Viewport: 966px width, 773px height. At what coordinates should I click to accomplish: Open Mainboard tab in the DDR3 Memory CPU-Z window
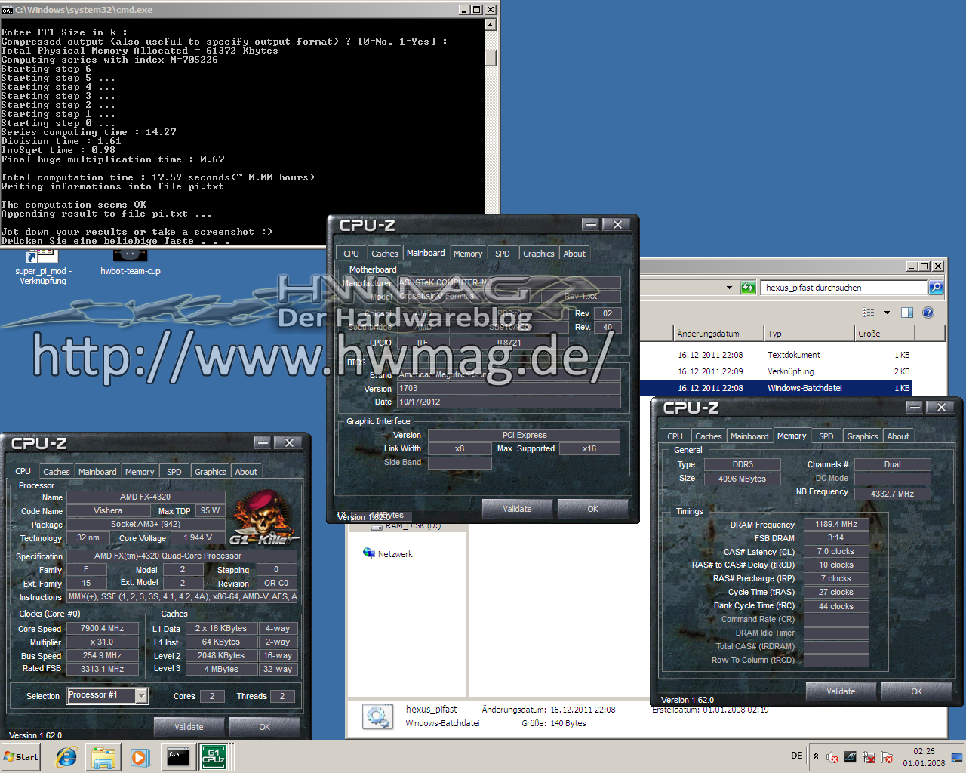point(749,436)
